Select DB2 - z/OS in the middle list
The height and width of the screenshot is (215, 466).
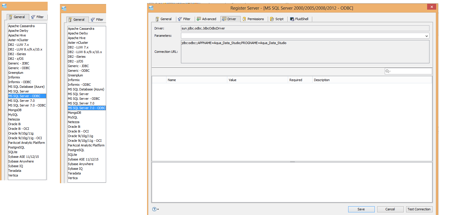pyautogui.click(x=87, y=61)
